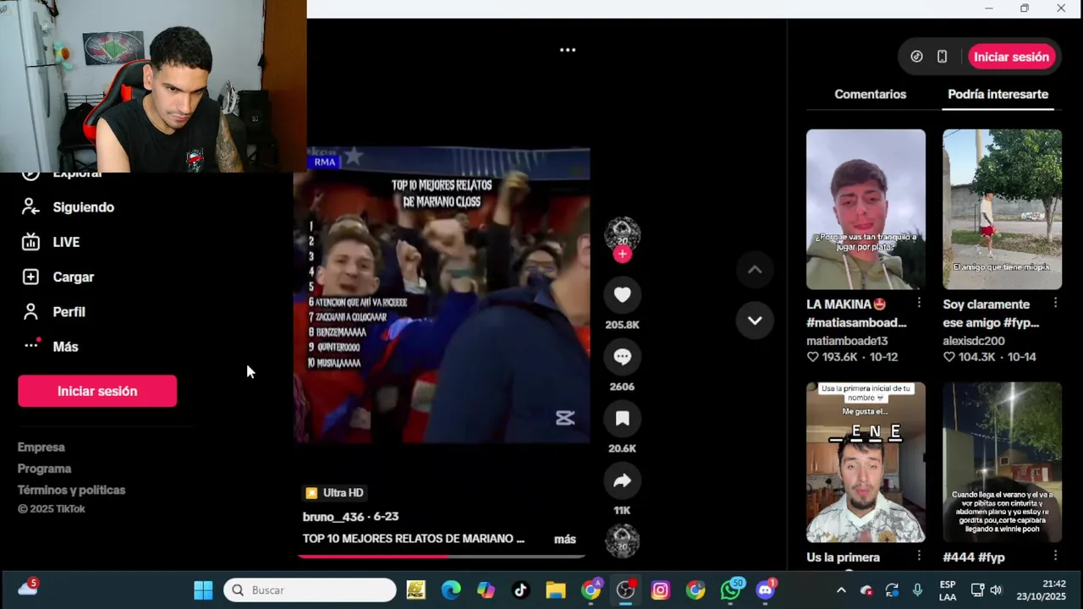The image size is (1083, 609).
Task: Click the Cargar plus-square icon
Action: coord(30,277)
